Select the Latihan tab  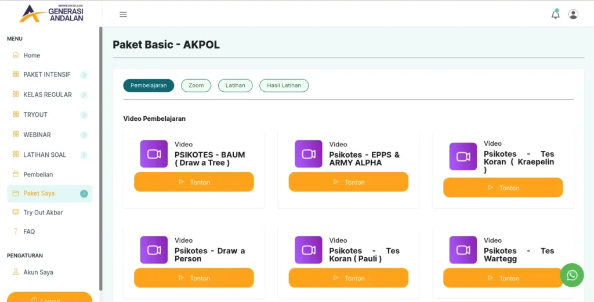click(x=236, y=85)
